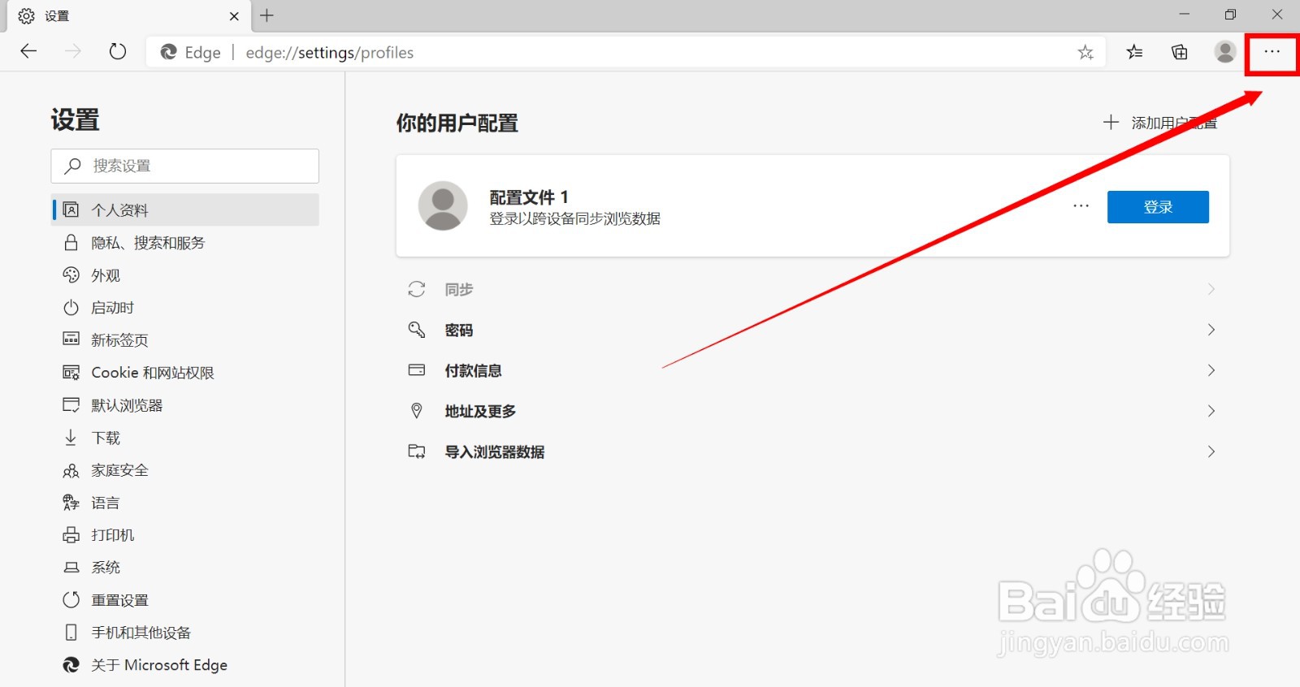
Task: Click the 同步 sync arrows icon
Action: click(417, 289)
